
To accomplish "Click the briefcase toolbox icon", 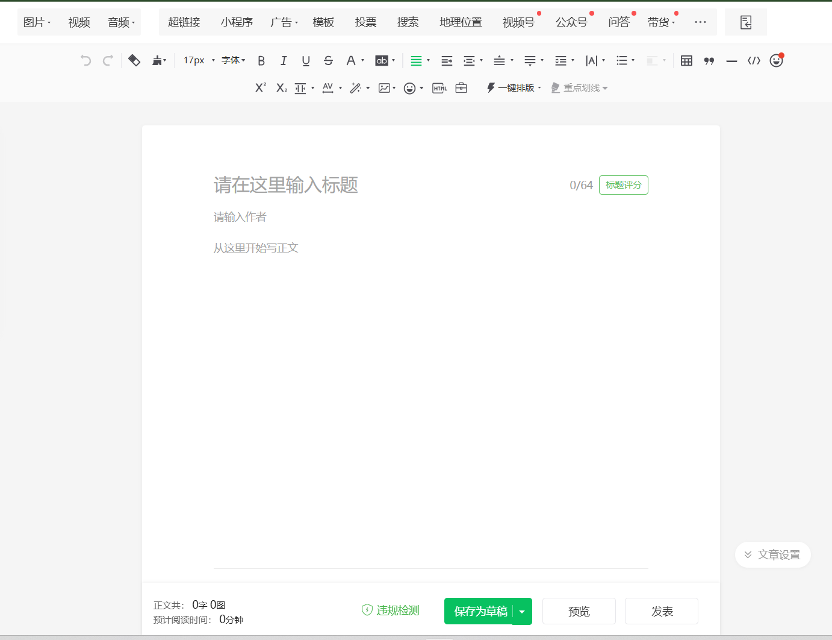I will click(461, 88).
